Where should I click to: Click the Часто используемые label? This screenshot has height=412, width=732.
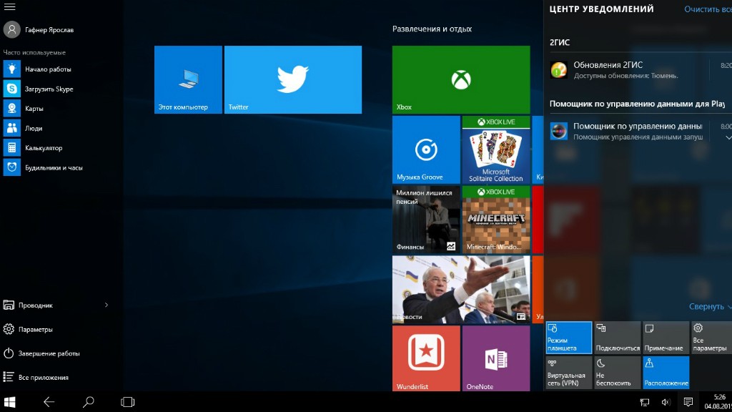click(34, 52)
